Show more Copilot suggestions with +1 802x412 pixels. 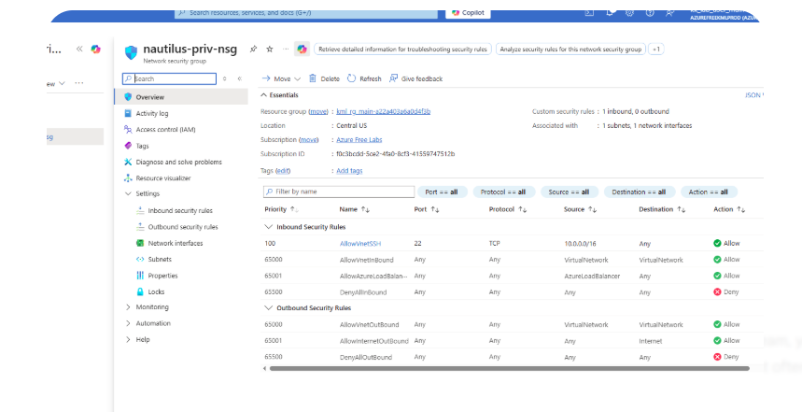[656, 50]
